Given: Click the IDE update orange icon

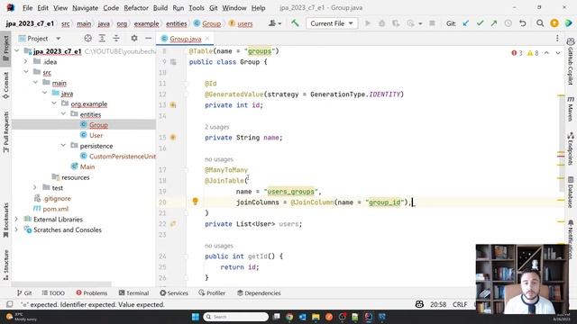Looking at the screenshot, I should (554, 23).
